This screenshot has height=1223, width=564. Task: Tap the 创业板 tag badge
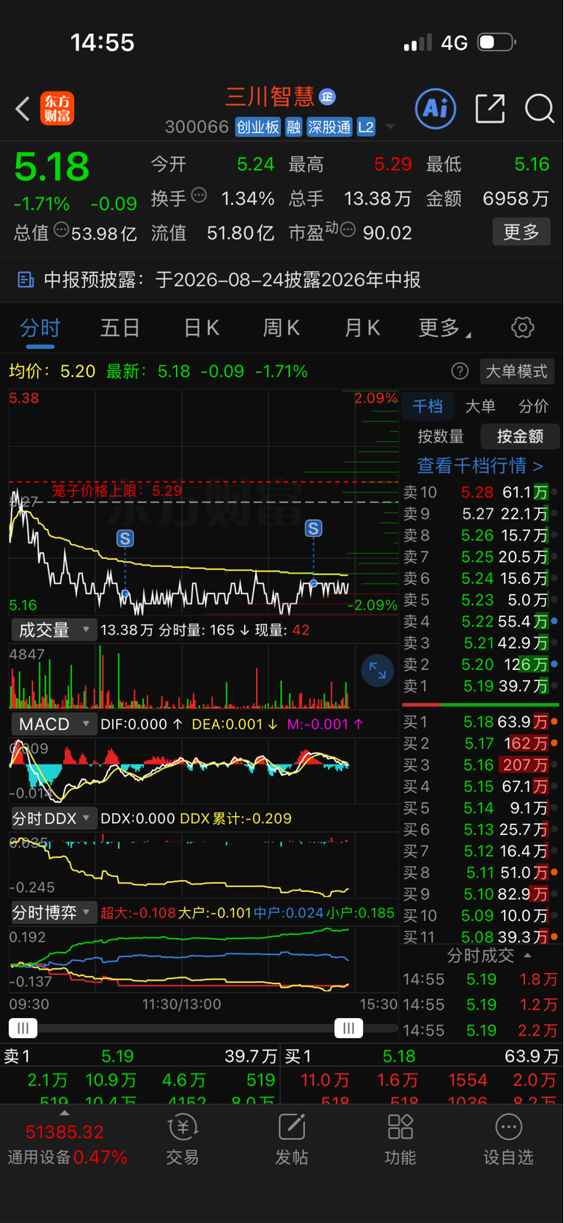tap(258, 127)
